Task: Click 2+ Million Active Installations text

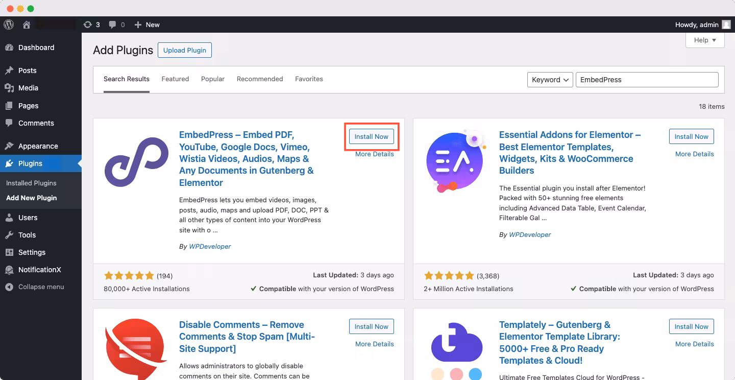Action: click(469, 289)
